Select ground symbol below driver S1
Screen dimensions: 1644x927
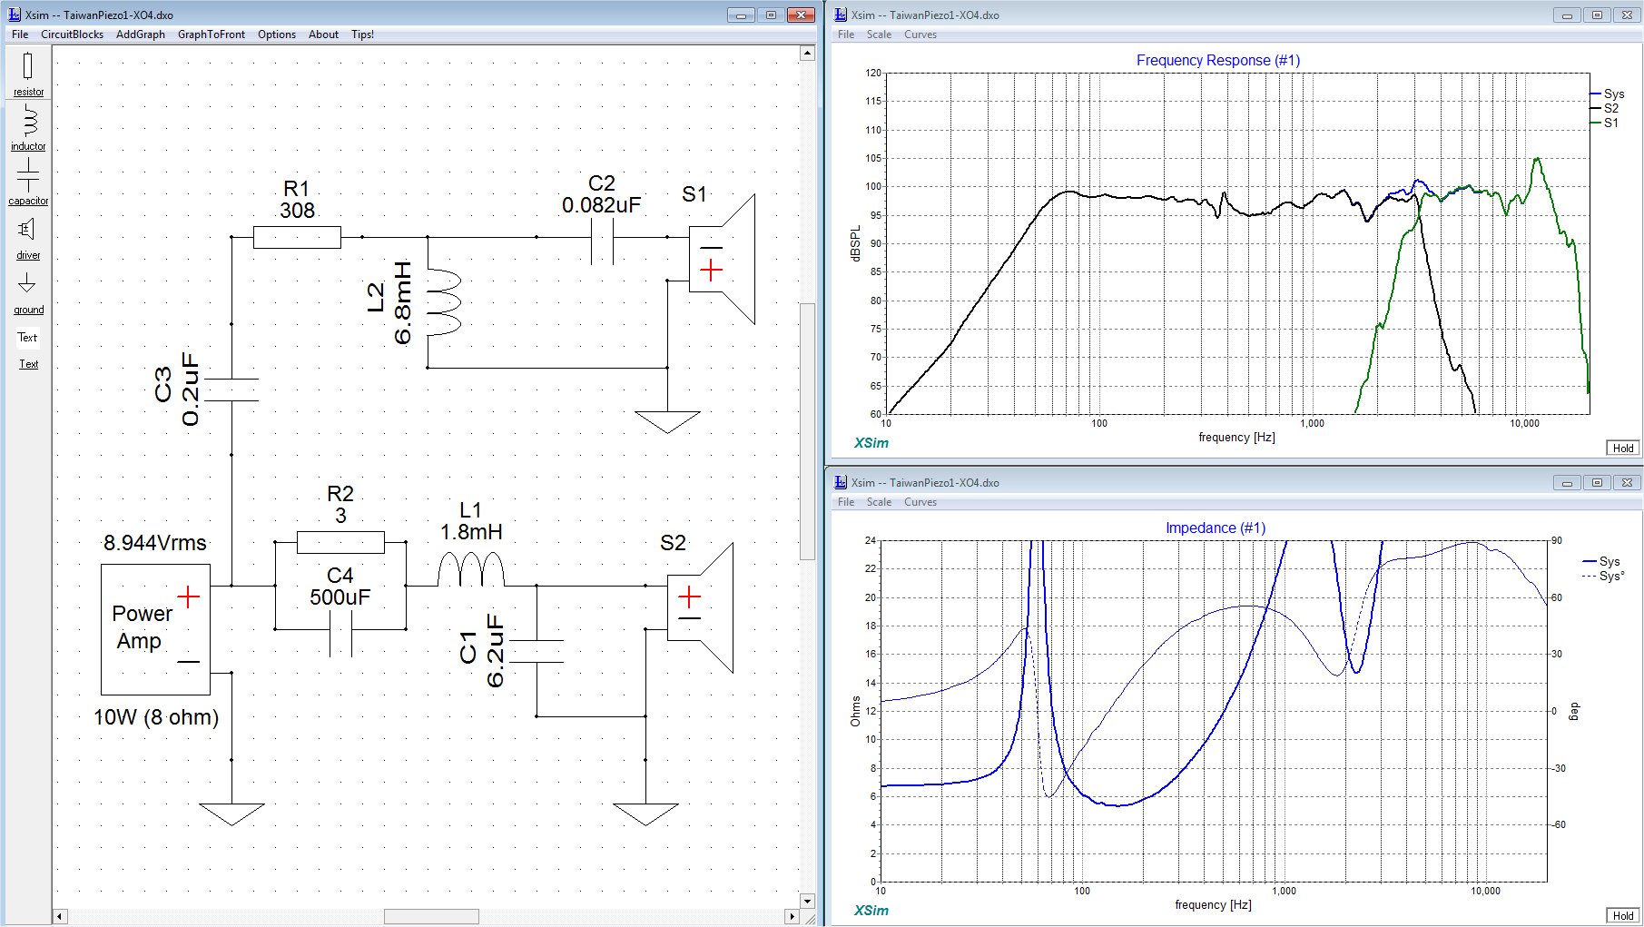[667, 422]
